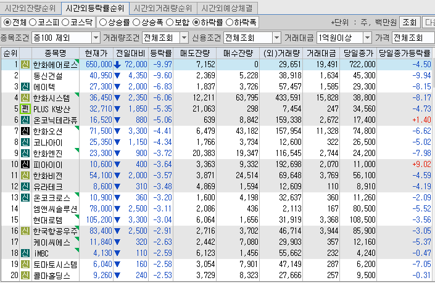Switch to the 시간외예상체결 tab

pyautogui.click(x=227, y=8)
